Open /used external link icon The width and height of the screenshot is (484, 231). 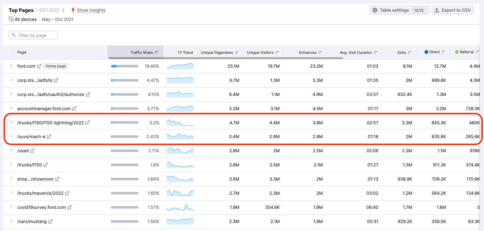point(32,151)
